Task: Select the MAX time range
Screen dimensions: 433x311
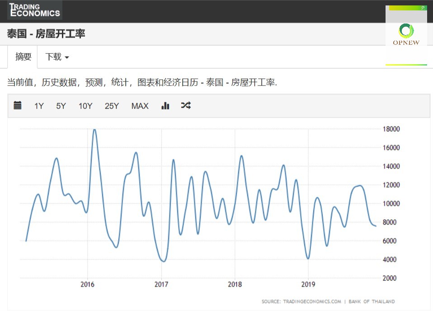Action: pos(140,106)
